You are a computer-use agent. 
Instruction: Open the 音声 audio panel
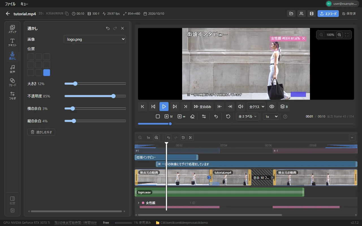[x=12, y=69]
